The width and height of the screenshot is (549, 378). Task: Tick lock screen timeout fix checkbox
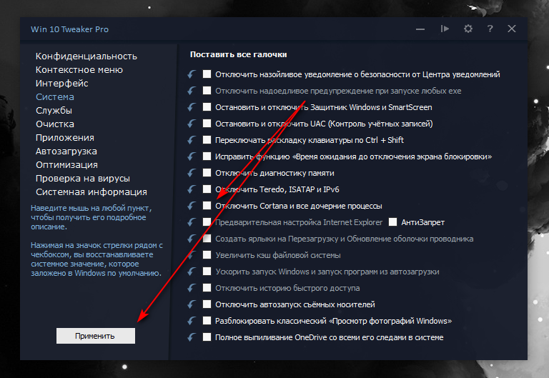tap(207, 156)
